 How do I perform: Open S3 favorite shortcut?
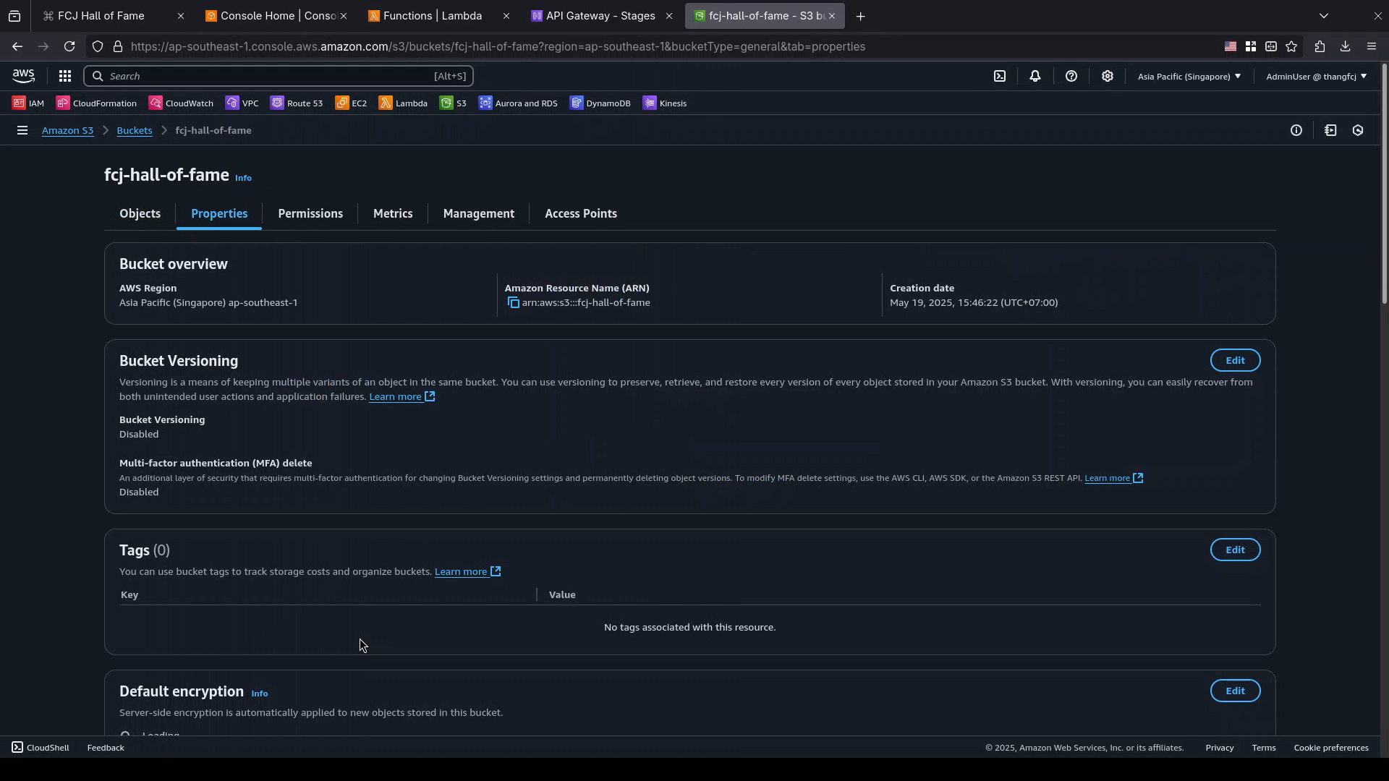pyautogui.click(x=454, y=103)
